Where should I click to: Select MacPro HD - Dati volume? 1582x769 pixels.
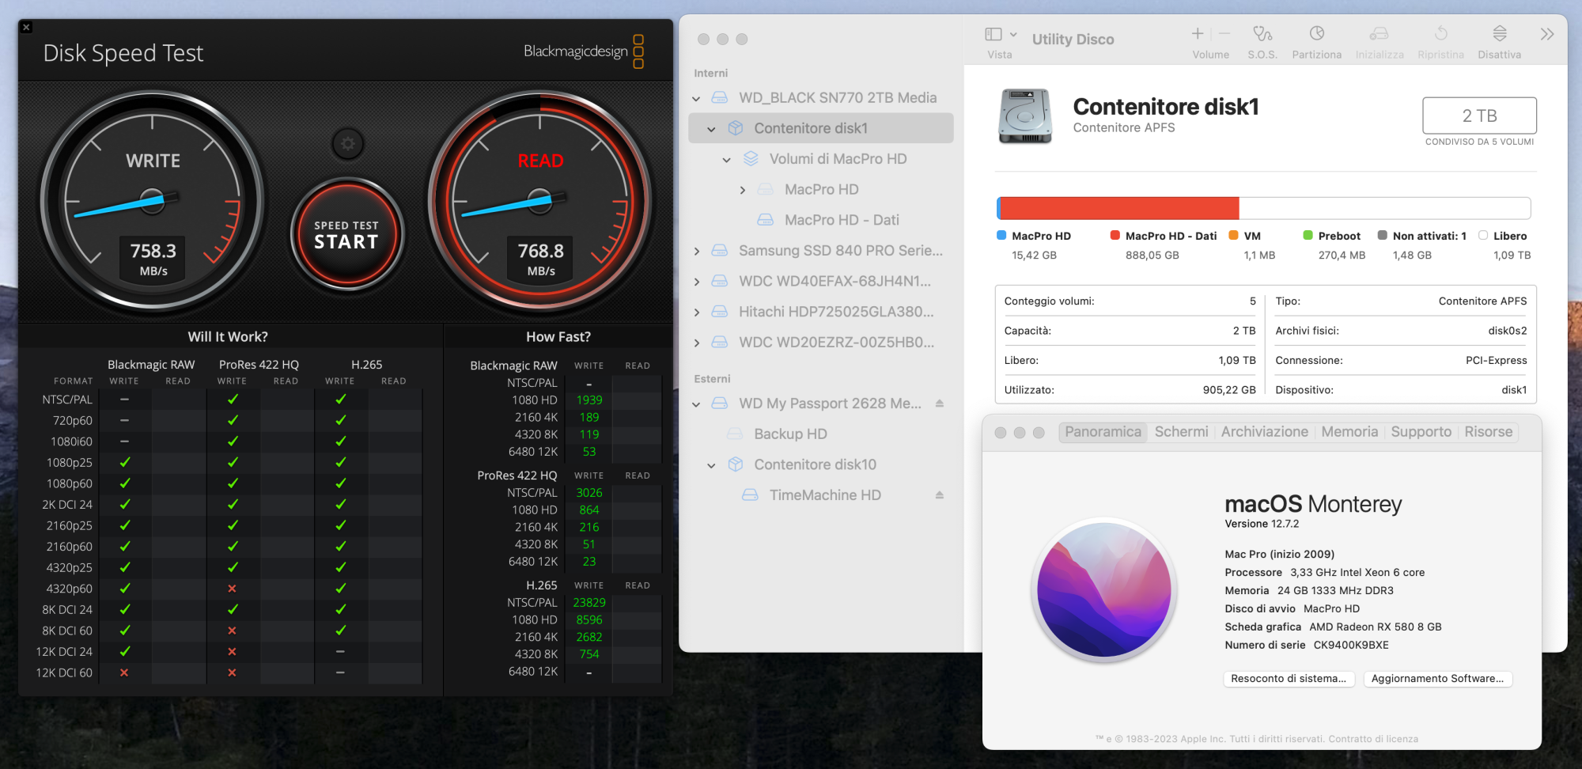click(x=841, y=220)
